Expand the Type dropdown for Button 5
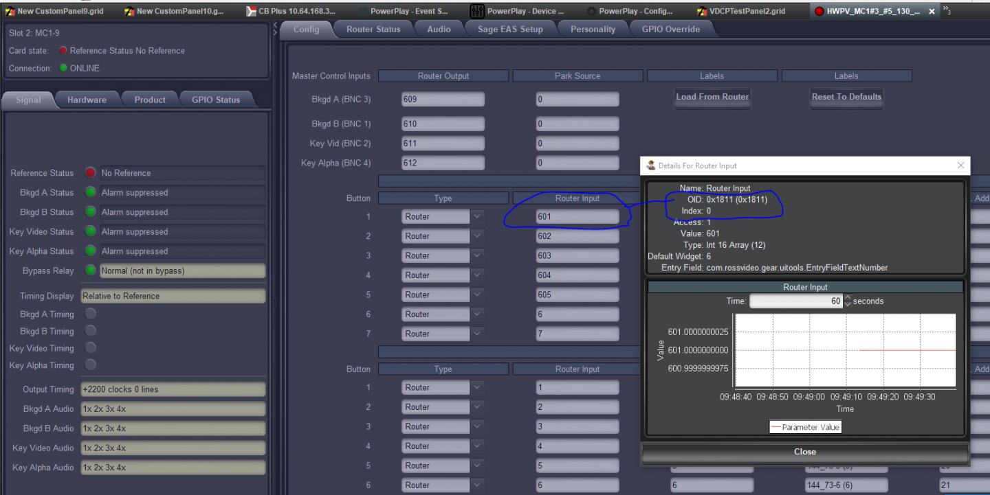This screenshot has width=990, height=495. (477, 295)
